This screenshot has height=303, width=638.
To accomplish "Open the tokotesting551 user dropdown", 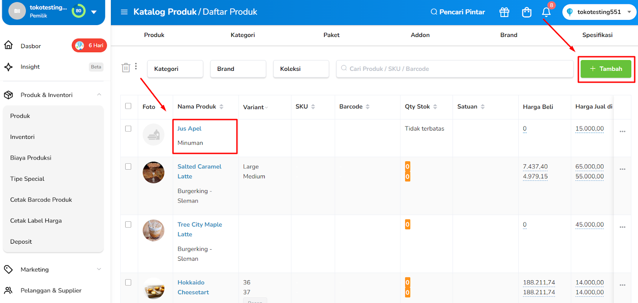I will pos(599,12).
